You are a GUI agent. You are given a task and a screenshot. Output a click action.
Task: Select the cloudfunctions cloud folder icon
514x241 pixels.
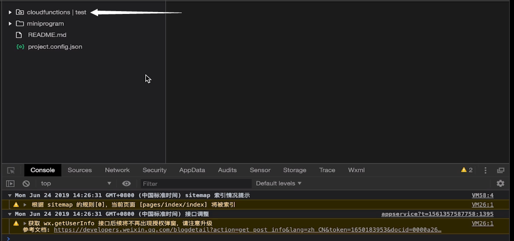coord(20,13)
